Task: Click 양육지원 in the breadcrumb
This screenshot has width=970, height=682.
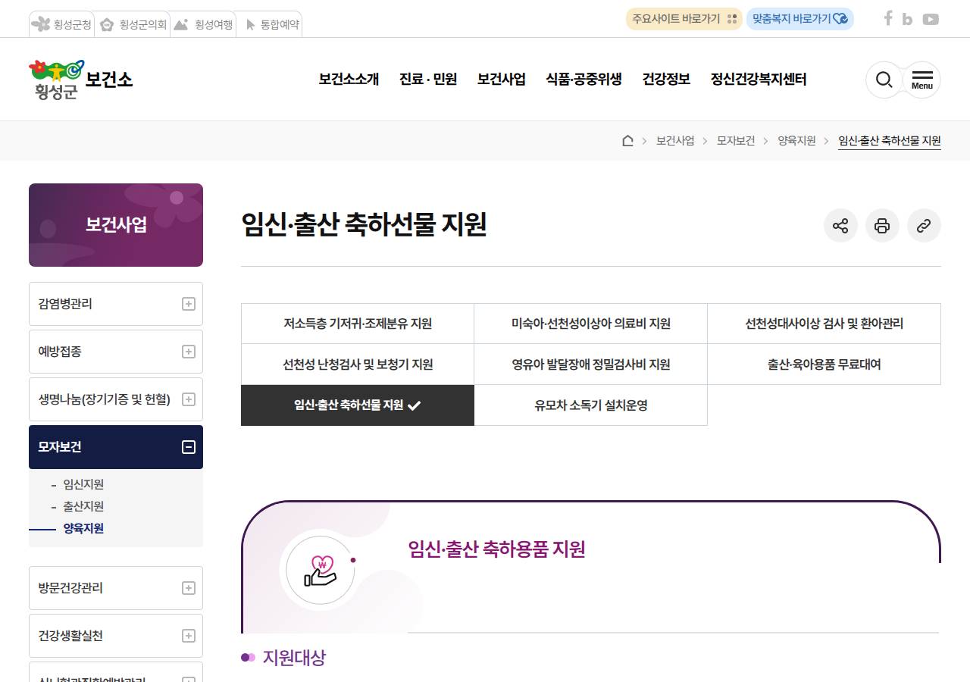Action: (x=796, y=140)
